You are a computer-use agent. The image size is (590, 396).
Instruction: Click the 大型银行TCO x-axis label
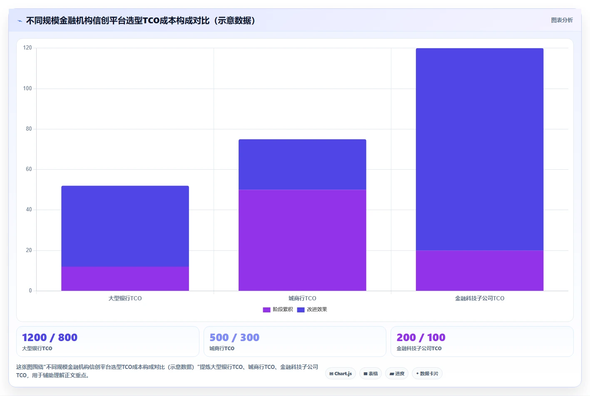point(125,298)
